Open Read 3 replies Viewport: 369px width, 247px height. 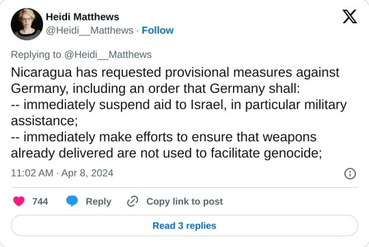tap(184, 226)
